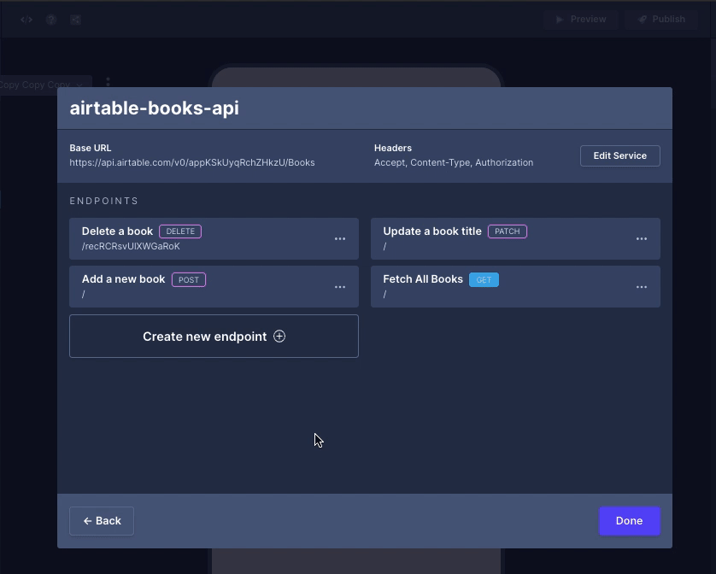Open the Delete a book endpoint
Image resolution: width=716 pixels, height=574 pixels.
[214, 239]
